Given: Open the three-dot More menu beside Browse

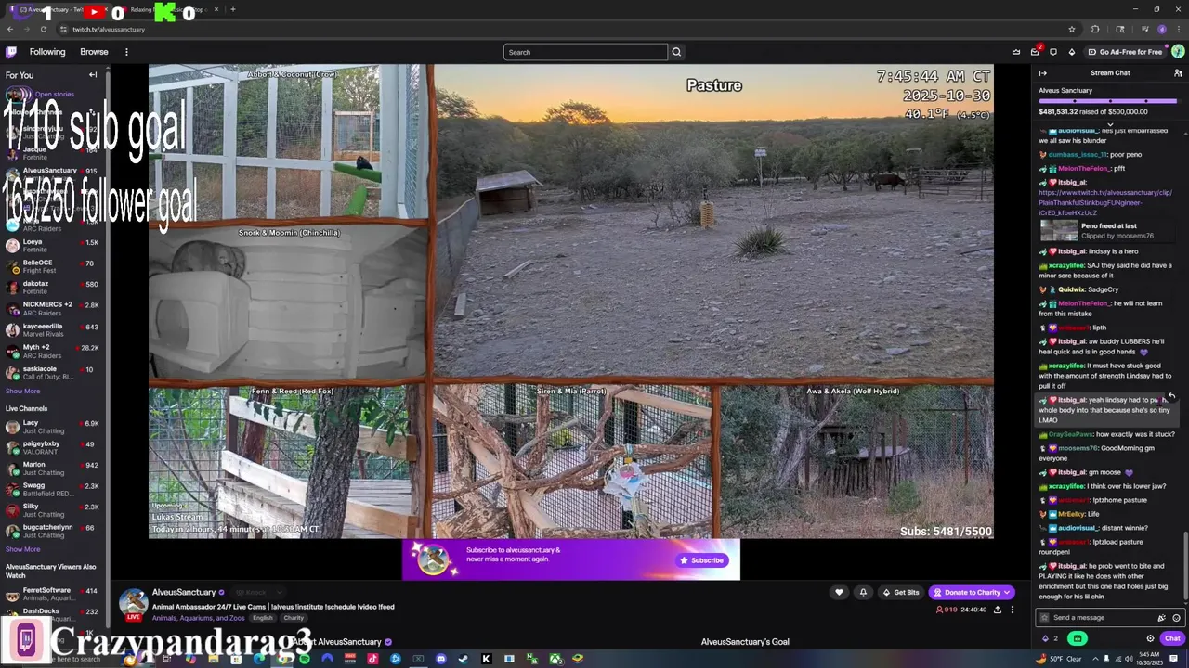Looking at the screenshot, I should click(x=126, y=52).
